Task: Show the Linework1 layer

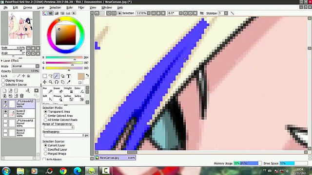Action: click(5, 121)
